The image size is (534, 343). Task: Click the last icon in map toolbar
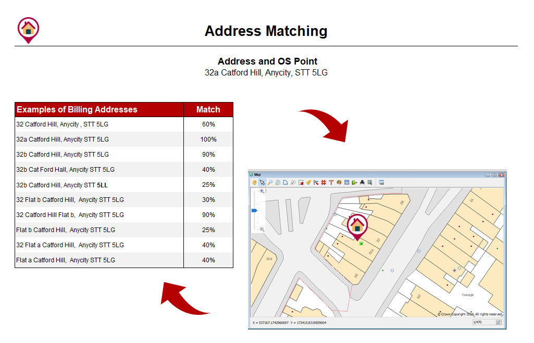381,183
